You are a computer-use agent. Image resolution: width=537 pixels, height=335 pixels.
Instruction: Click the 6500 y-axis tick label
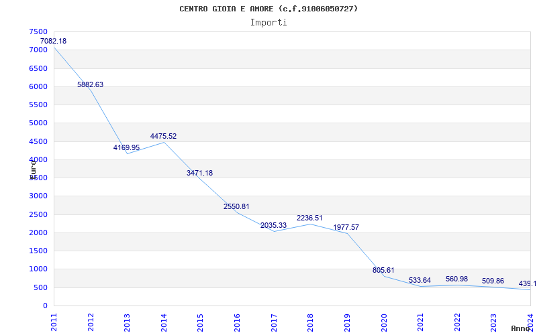click(37, 68)
